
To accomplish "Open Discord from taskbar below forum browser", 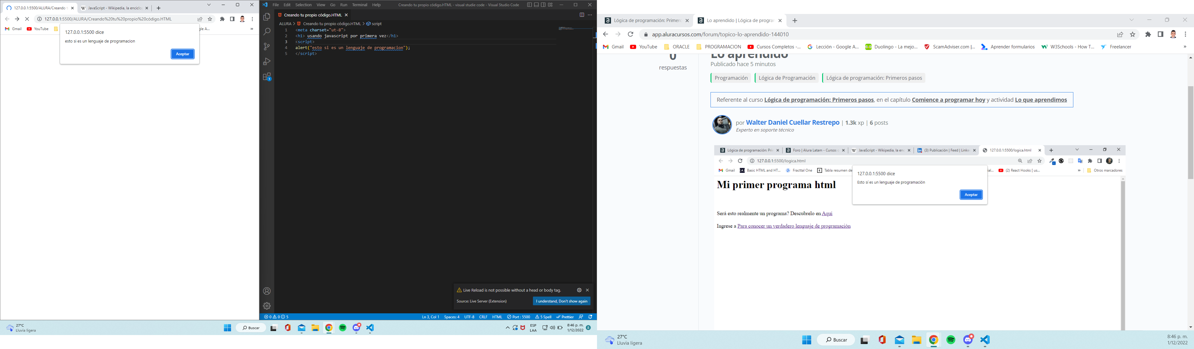I will (x=968, y=340).
